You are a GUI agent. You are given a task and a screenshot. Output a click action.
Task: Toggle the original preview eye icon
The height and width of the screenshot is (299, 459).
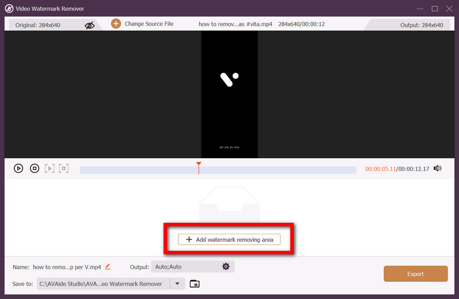(x=89, y=25)
